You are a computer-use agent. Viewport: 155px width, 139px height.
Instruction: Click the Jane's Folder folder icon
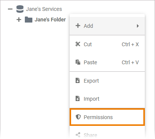point(29,20)
